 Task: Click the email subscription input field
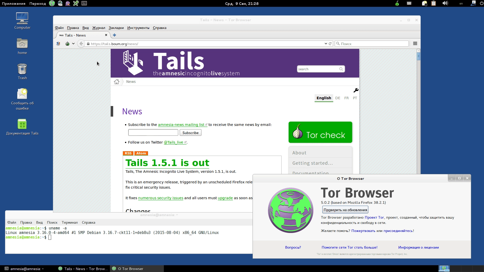click(x=153, y=132)
